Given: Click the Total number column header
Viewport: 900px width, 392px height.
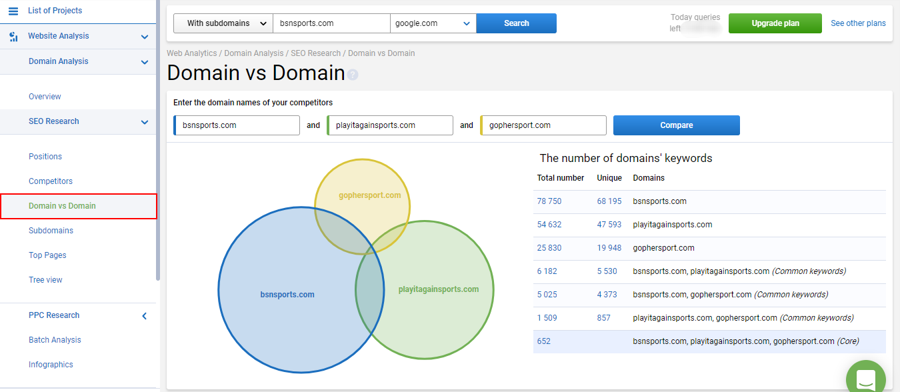Looking at the screenshot, I should click(x=561, y=178).
